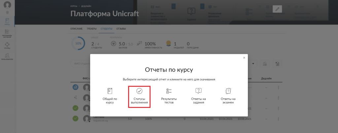Click hr@unicraft.org email text
The width and height of the screenshot is (338, 133).
pyautogui.click(x=100, y=121)
